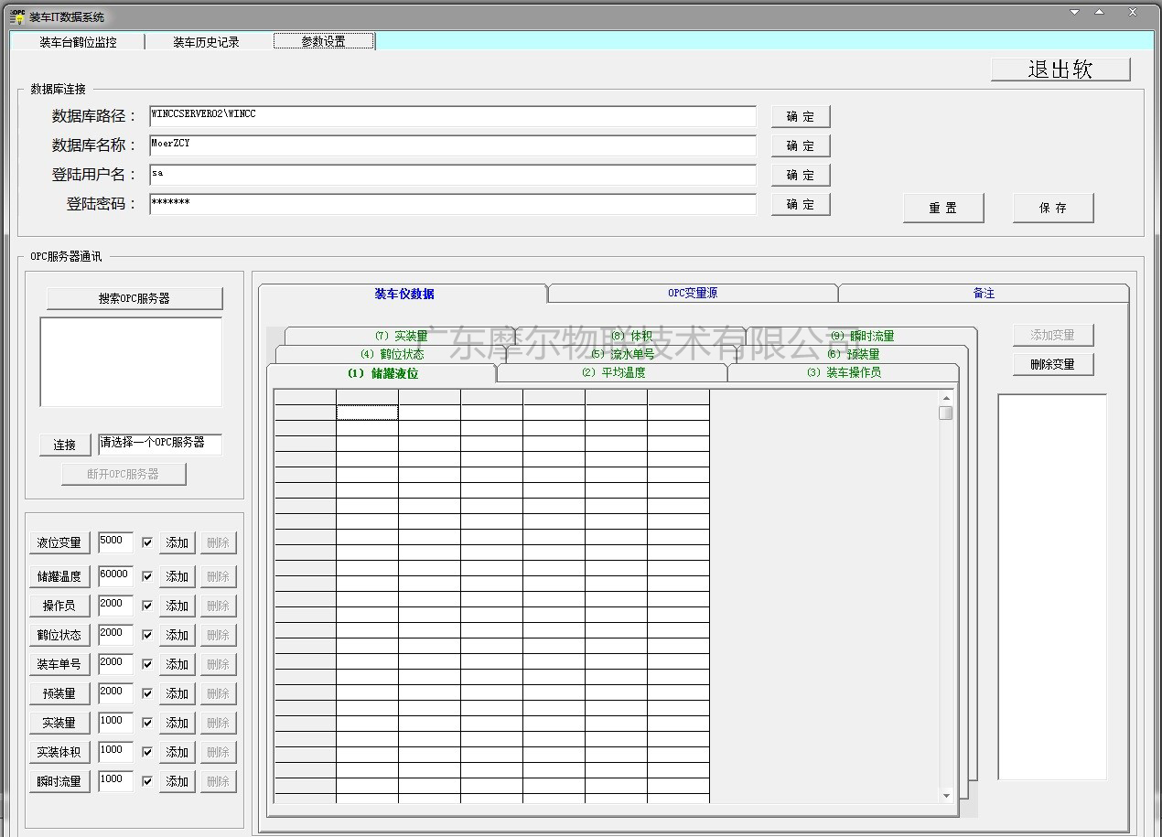Click 确定 next to 数据库名称
The width and height of the screenshot is (1162, 837).
point(801,145)
